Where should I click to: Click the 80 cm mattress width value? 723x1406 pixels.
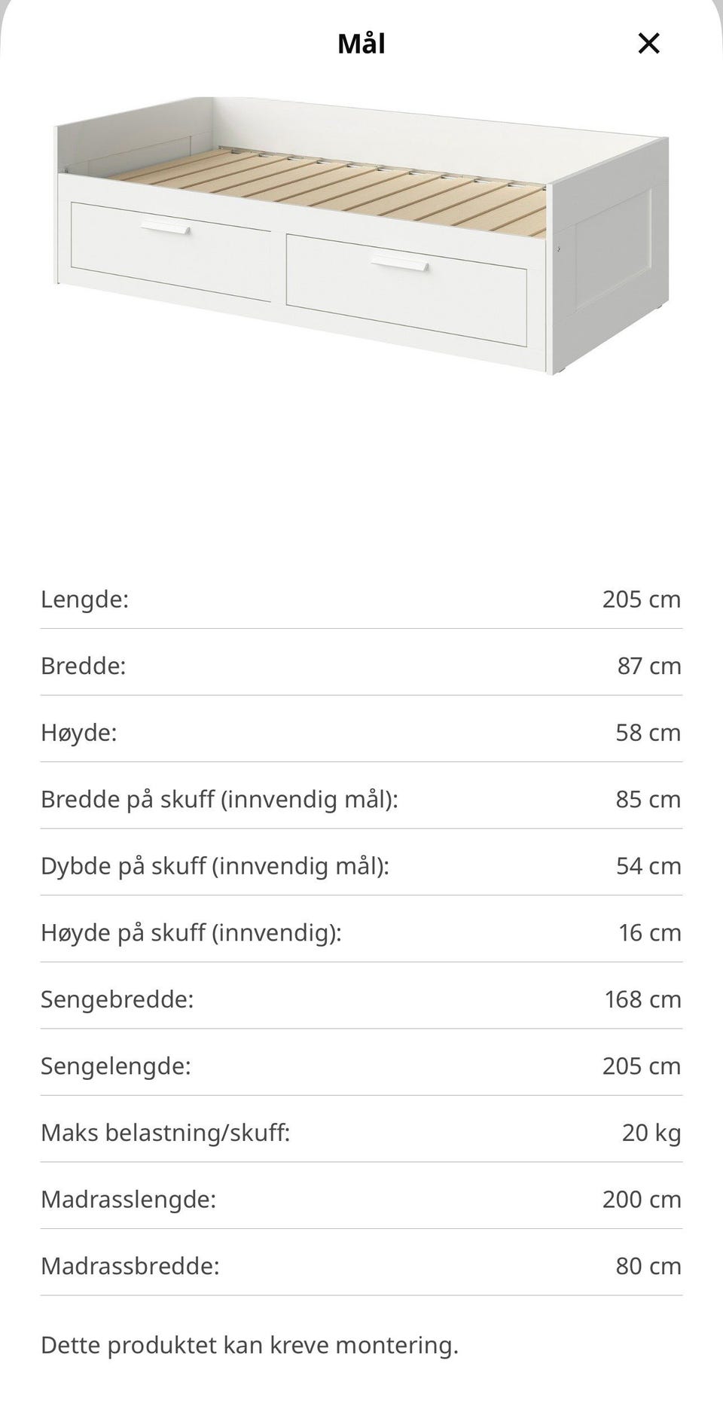point(648,1266)
